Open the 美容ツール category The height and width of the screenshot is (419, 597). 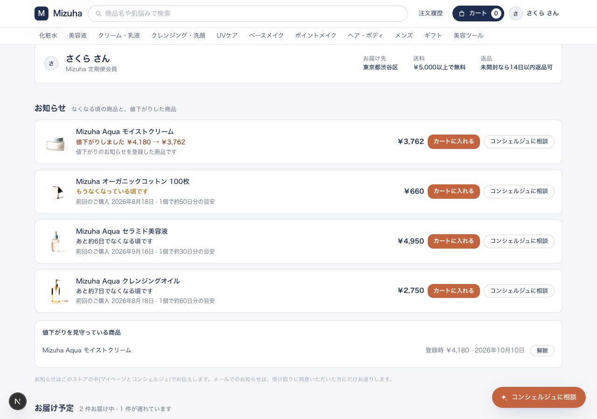[468, 35]
